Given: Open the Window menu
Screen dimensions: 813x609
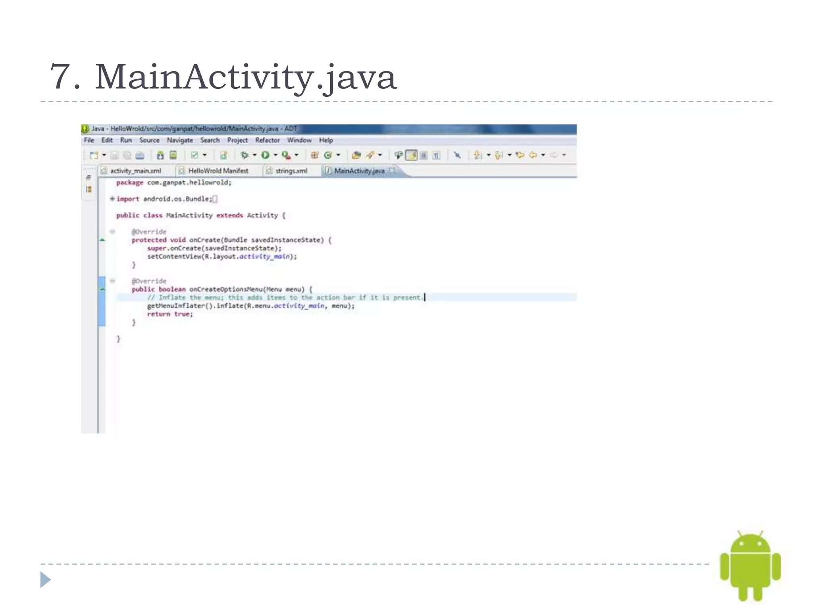Looking at the screenshot, I should pyautogui.click(x=299, y=140).
